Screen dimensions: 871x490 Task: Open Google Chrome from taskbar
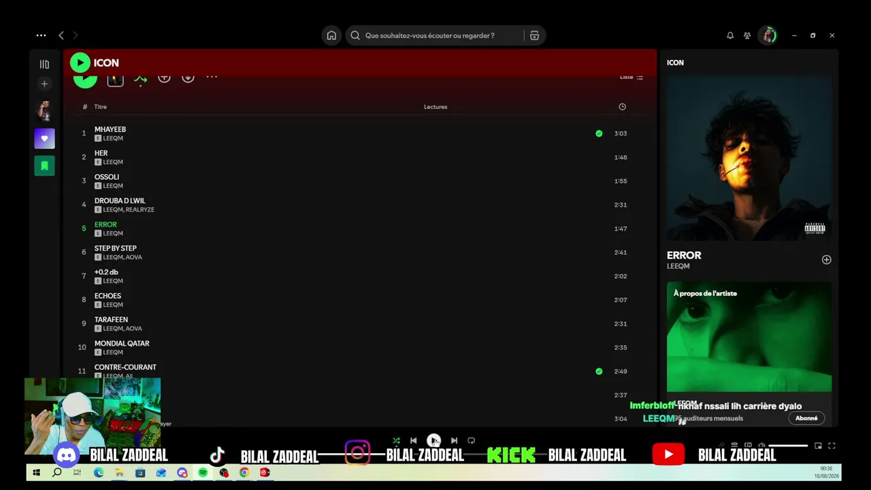(x=244, y=472)
